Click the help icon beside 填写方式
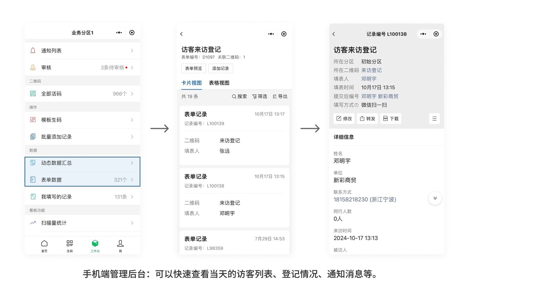This screenshot has width=533, height=290. pos(356,105)
